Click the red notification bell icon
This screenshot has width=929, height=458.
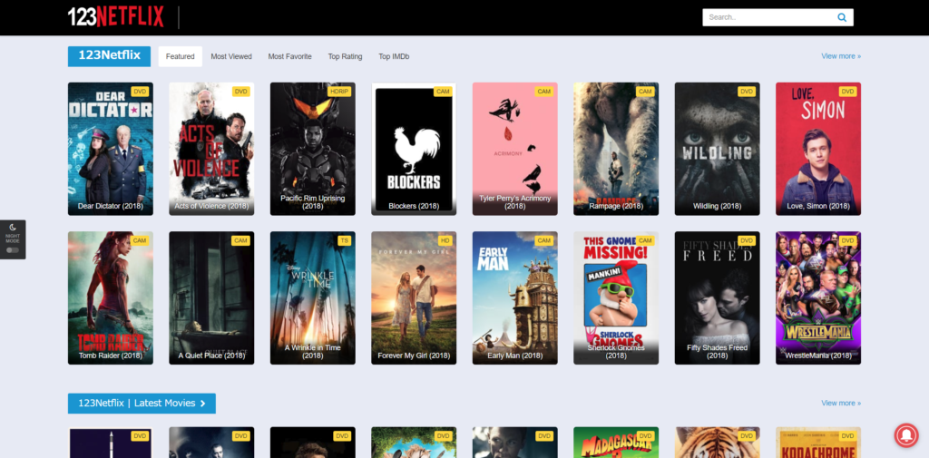pyautogui.click(x=906, y=435)
